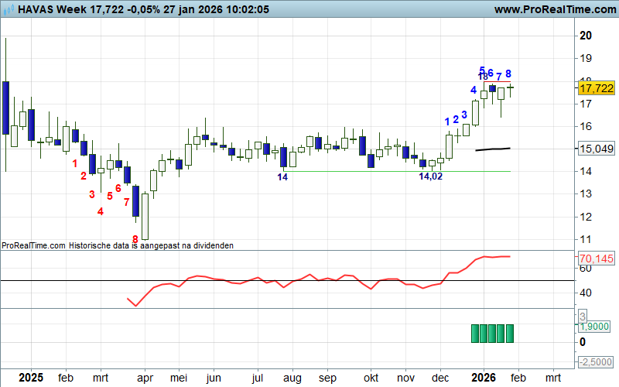Screen dimensions: 619x387
Task: Click the red count number 1 in February
Action: click(75, 163)
